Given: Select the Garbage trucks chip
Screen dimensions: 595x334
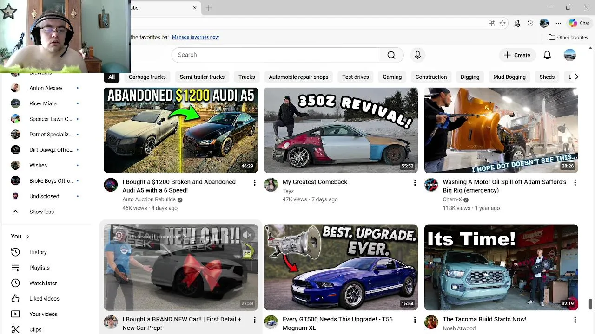Looking at the screenshot, I should (x=147, y=77).
